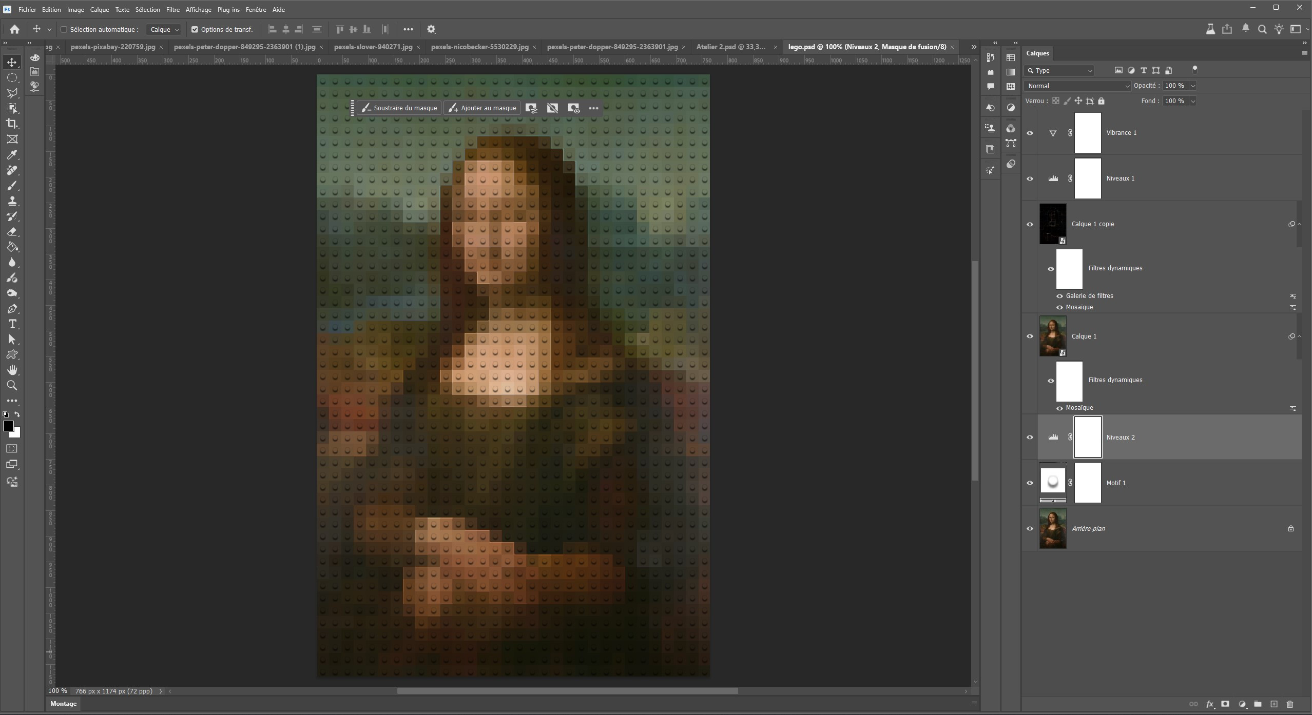The image size is (1312, 715).
Task: Create a new group folder icon
Action: pos(1258,704)
